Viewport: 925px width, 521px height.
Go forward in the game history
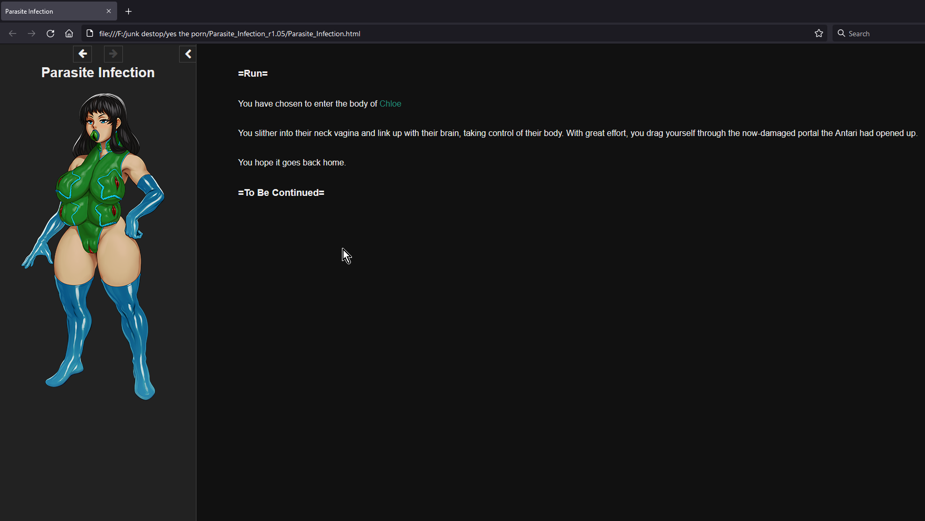click(x=113, y=54)
